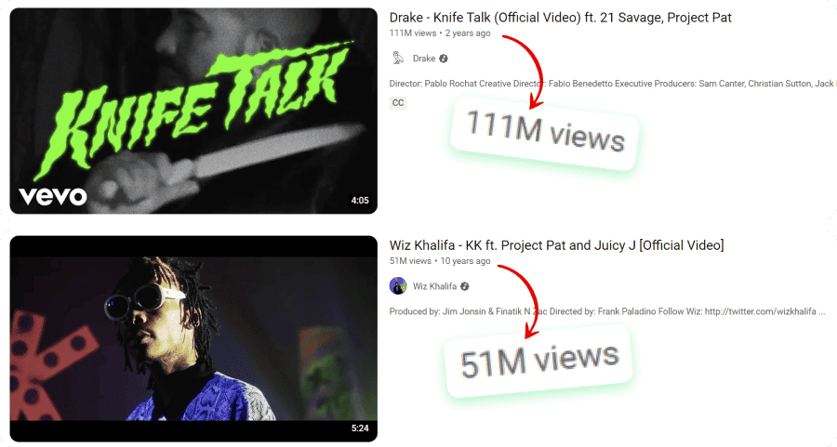This screenshot has height=447, width=837.
Task: Go to the Drake channel name
Action: (x=424, y=59)
